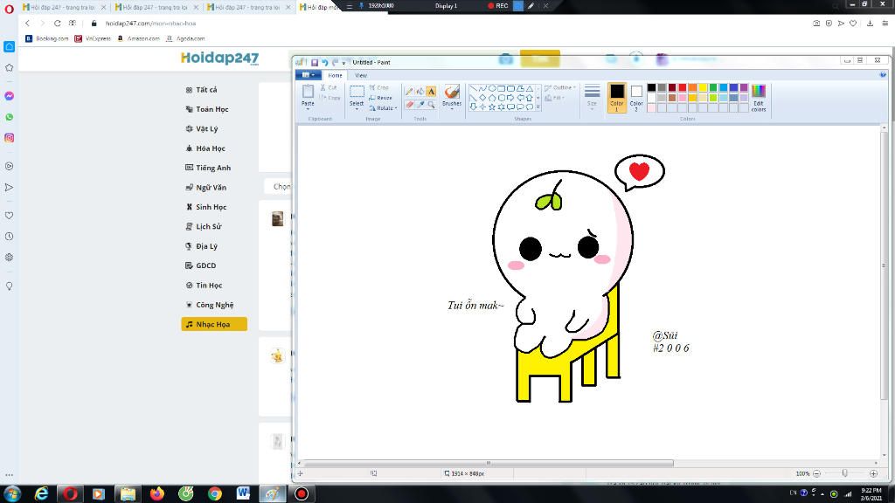
Task: Open WhatsApp in the Opera sidebar
Action: 9,117
